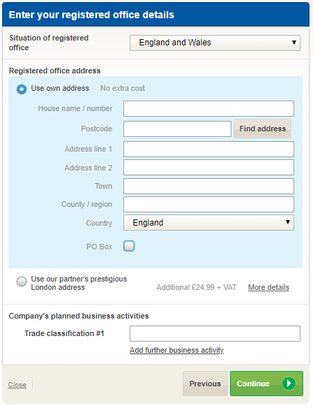Open the Situation of registered office dropdown
Viewport: 313px width, 408px height.
[215, 43]
